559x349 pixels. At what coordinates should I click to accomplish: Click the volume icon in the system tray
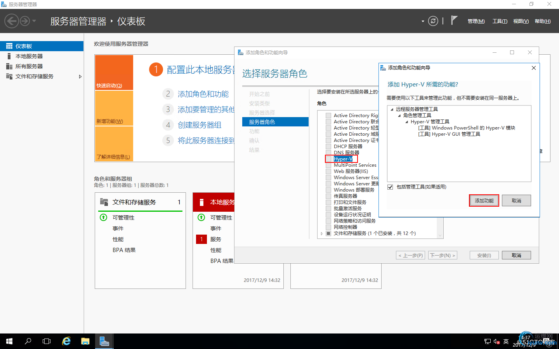[x=497, y=342]
